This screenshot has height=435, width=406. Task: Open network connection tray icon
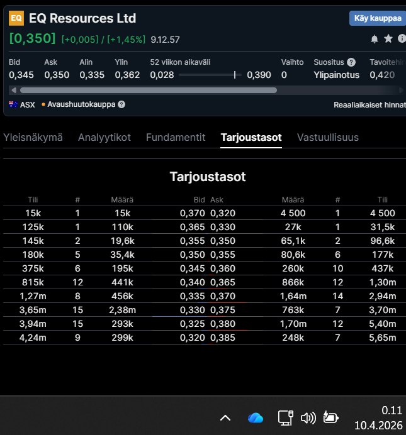point(286,418)
